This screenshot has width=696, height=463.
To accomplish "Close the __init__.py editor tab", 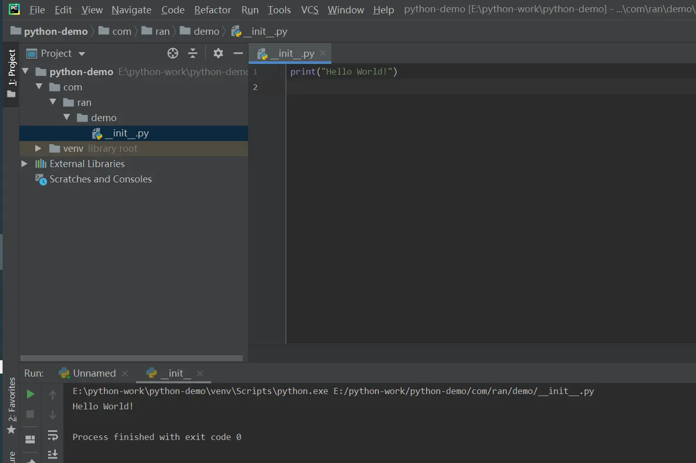I will (x=323, y=53).
